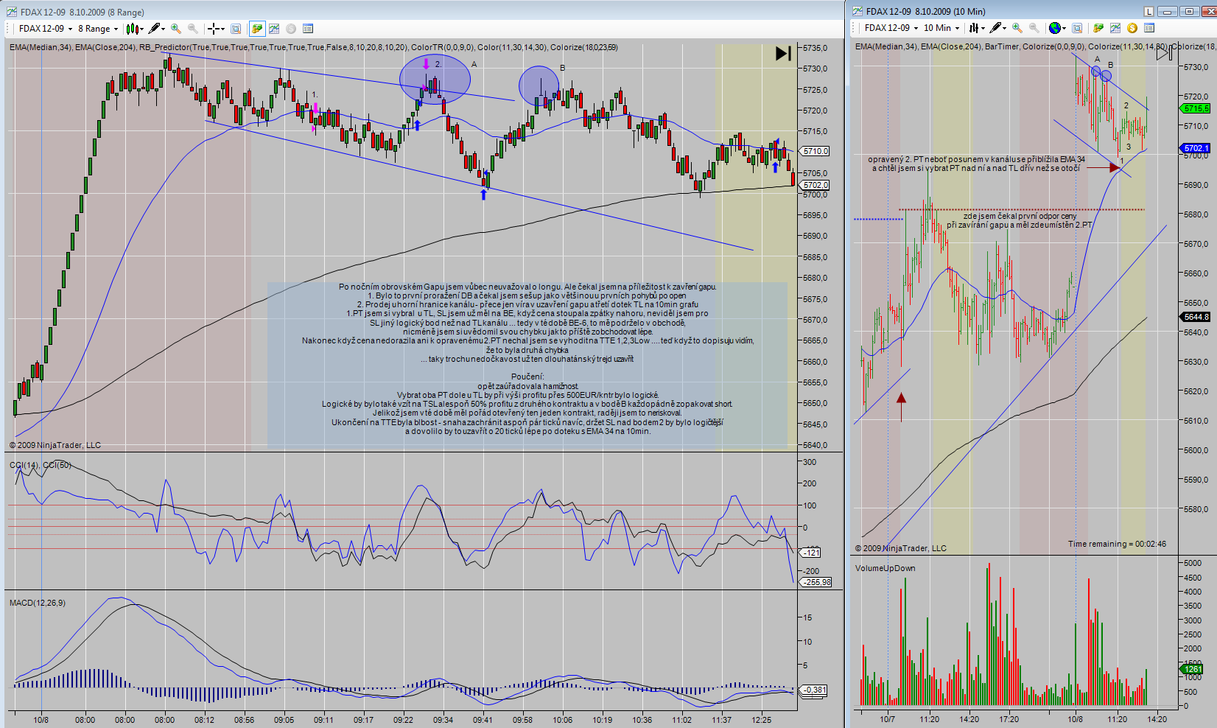Toggle the L link button in 10 Min title bar
The image size is (1217, 728).
(x=1148, y=11)
